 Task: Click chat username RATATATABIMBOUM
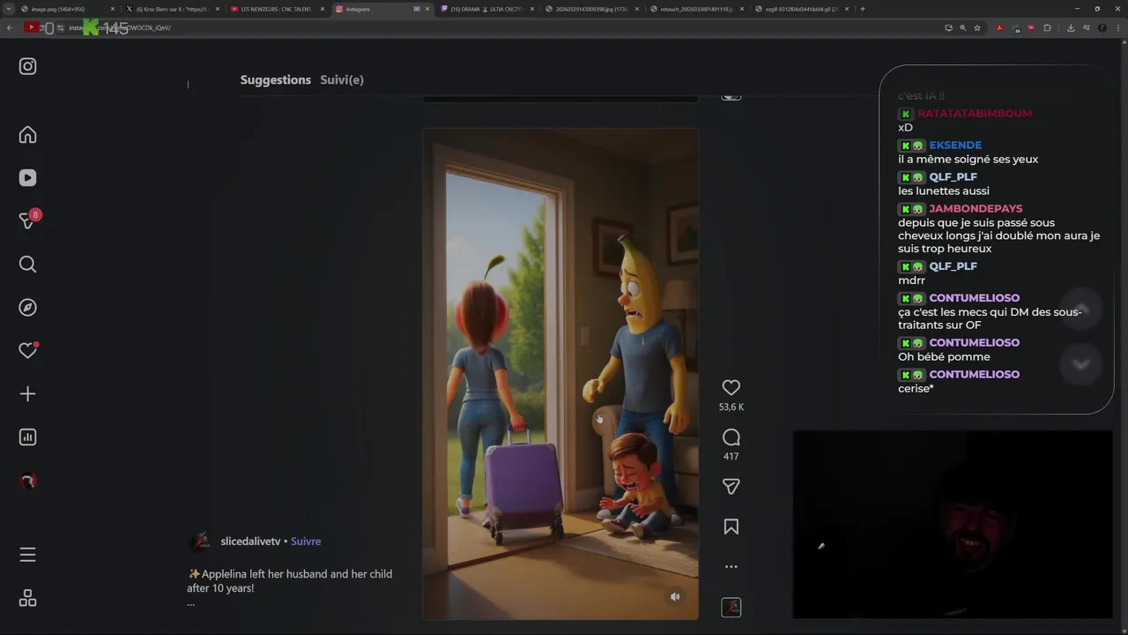[x=975, y=114]
